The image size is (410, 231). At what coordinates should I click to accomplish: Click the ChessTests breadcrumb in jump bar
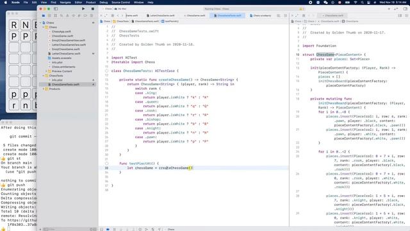click(x=121, y=21)
